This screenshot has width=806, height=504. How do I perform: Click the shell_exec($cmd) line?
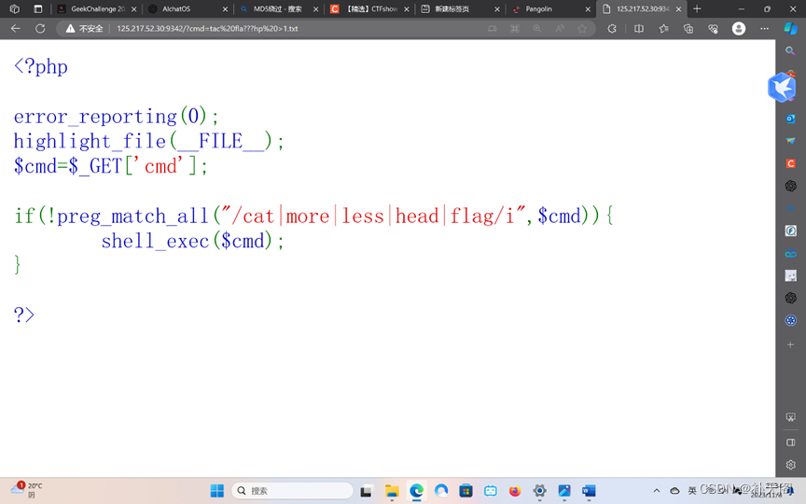(192, 241)
